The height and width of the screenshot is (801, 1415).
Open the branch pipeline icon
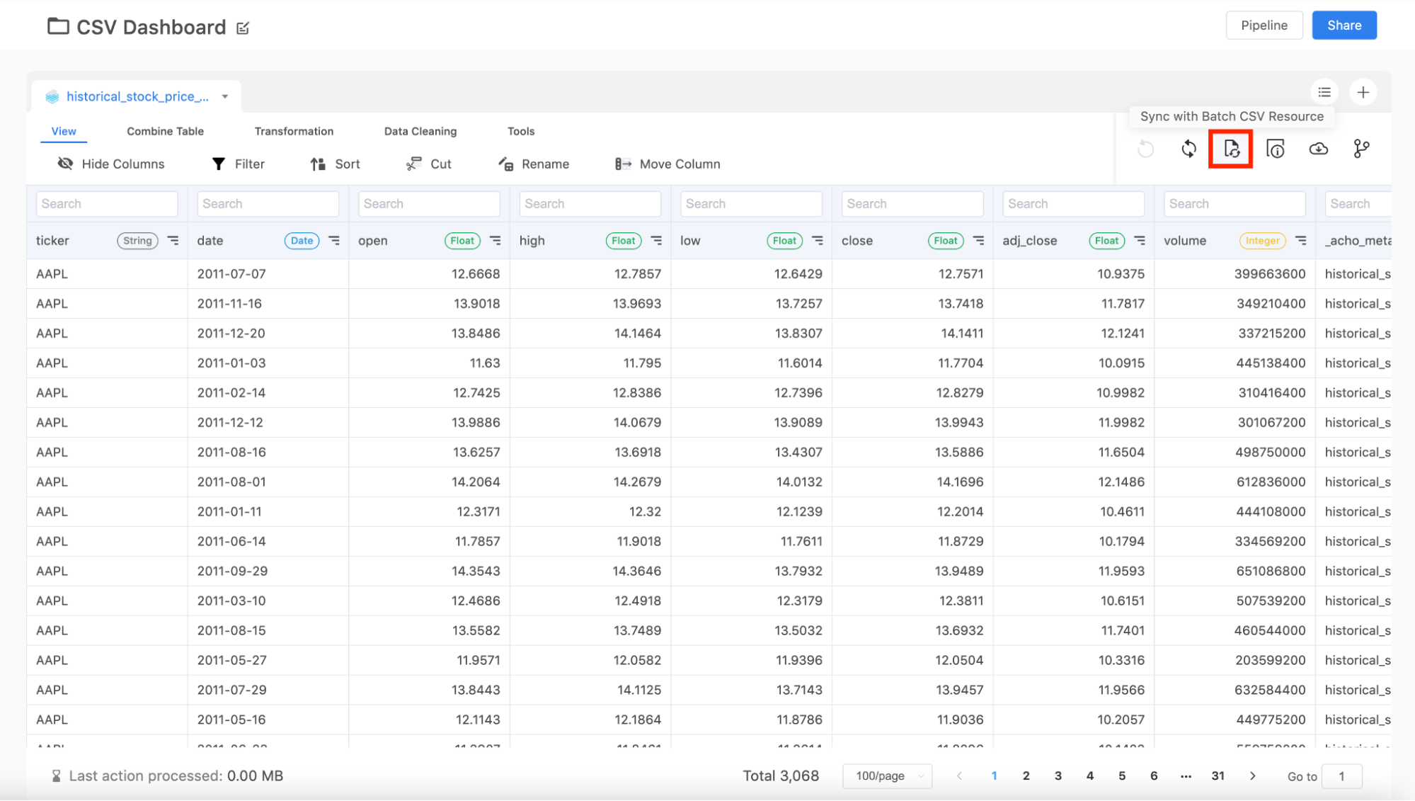click(x=1361, y=149)
